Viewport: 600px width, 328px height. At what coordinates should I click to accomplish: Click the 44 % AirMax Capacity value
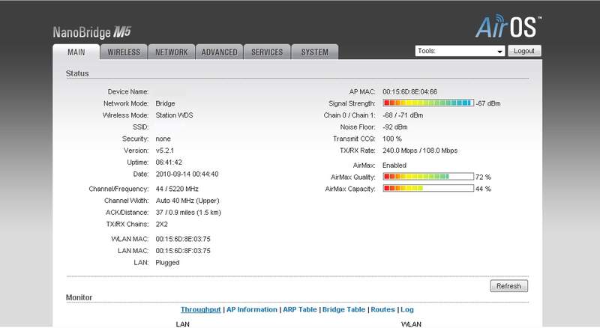click(x=483, y=189)
